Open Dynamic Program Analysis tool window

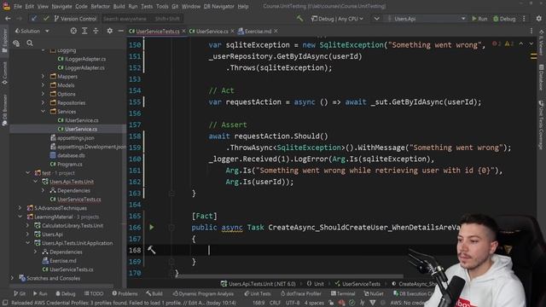pos(203,293)
